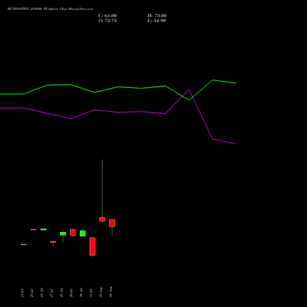
Task: Select the red candle with the long upper wick
Action: (x=103, y=219)
